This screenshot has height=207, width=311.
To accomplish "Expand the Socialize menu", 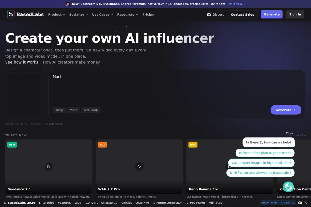I will point(78,15).
